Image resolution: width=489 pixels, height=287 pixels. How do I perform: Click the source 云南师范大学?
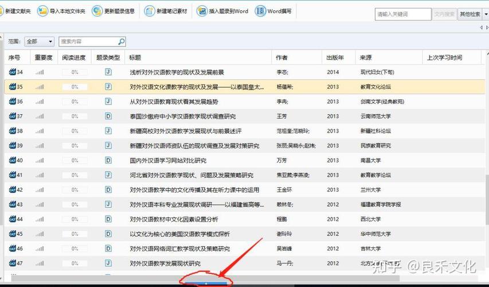tap(375, 116)
